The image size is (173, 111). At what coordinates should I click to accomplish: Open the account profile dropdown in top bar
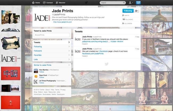[x=131, y=3]
